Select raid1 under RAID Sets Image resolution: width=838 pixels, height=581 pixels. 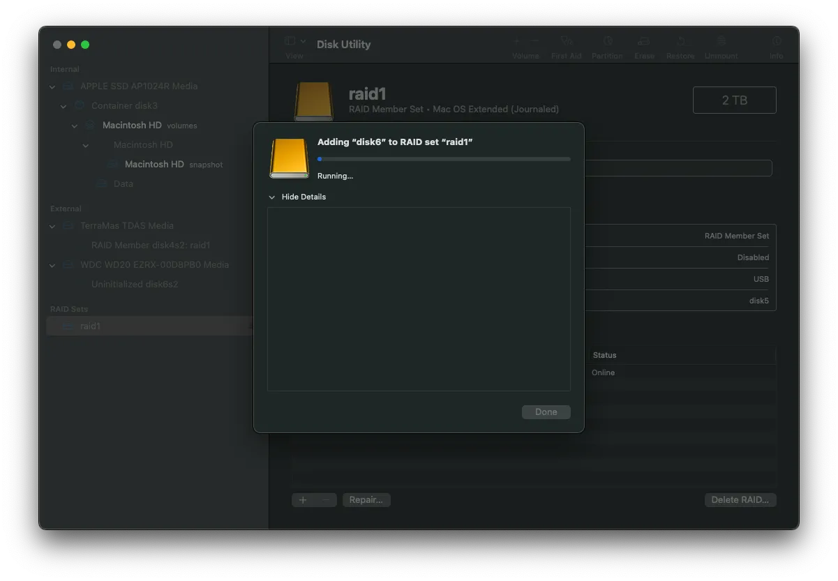tap(90, 326)
